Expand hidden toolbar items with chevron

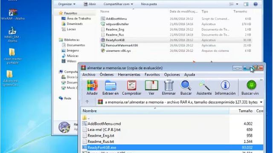[261, 80]
